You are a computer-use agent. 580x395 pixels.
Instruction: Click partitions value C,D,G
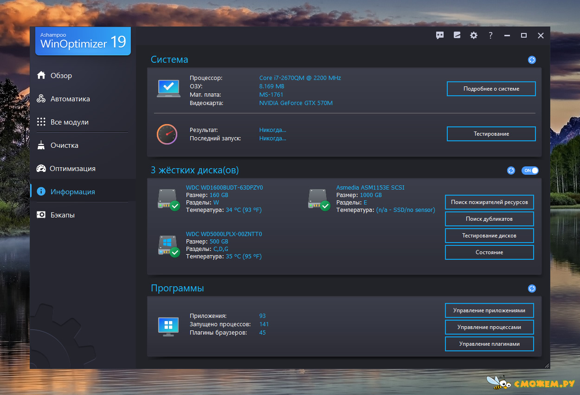[221, 249]
